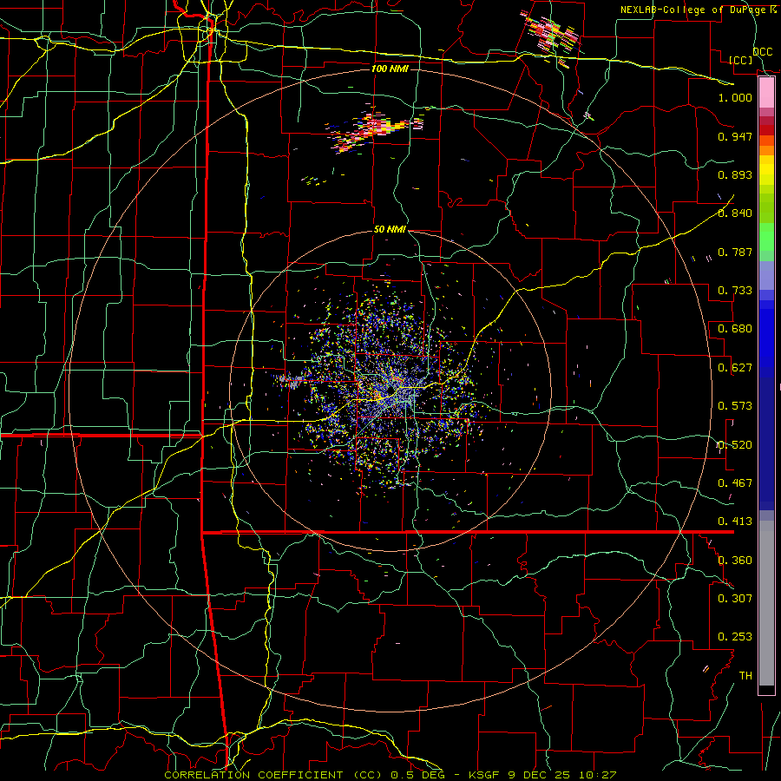781x781 pixels.
Task: Pick the lavender swatch beside 0.733
Action: point(766,275)
